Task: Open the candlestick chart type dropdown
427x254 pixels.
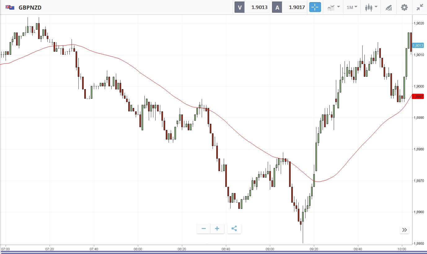Action: (371, 7)
